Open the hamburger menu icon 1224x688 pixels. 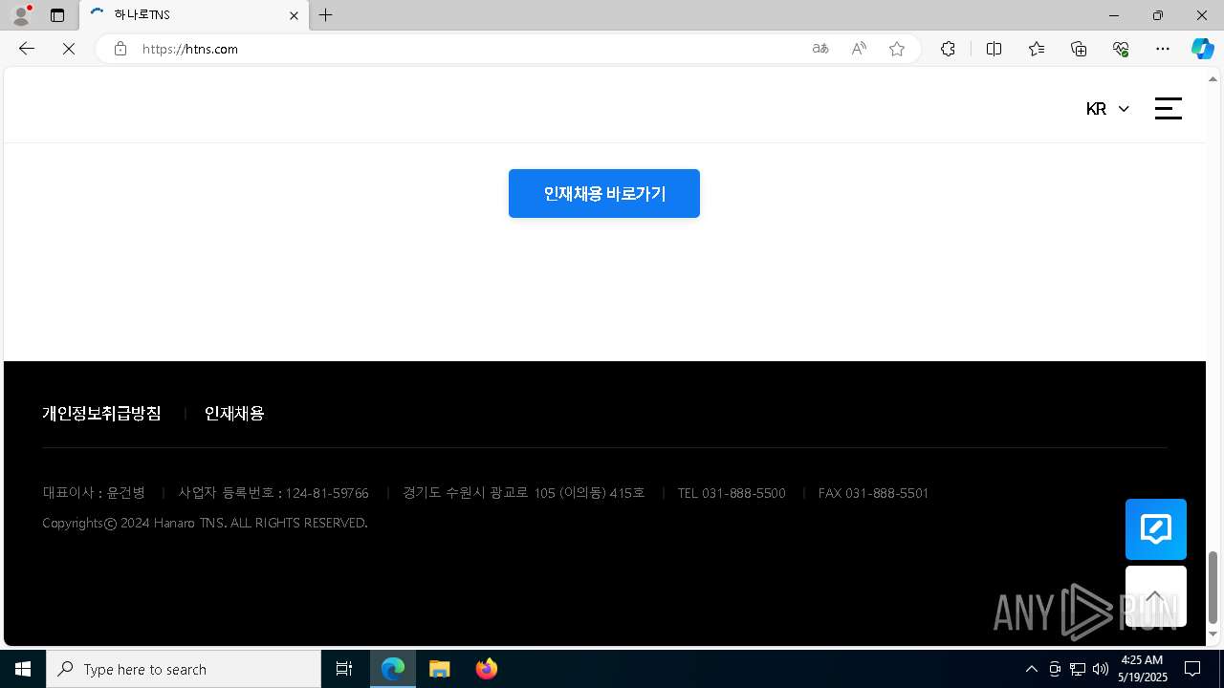pos(1168,108)
